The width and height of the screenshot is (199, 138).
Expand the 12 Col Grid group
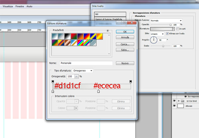coord(179,101)
